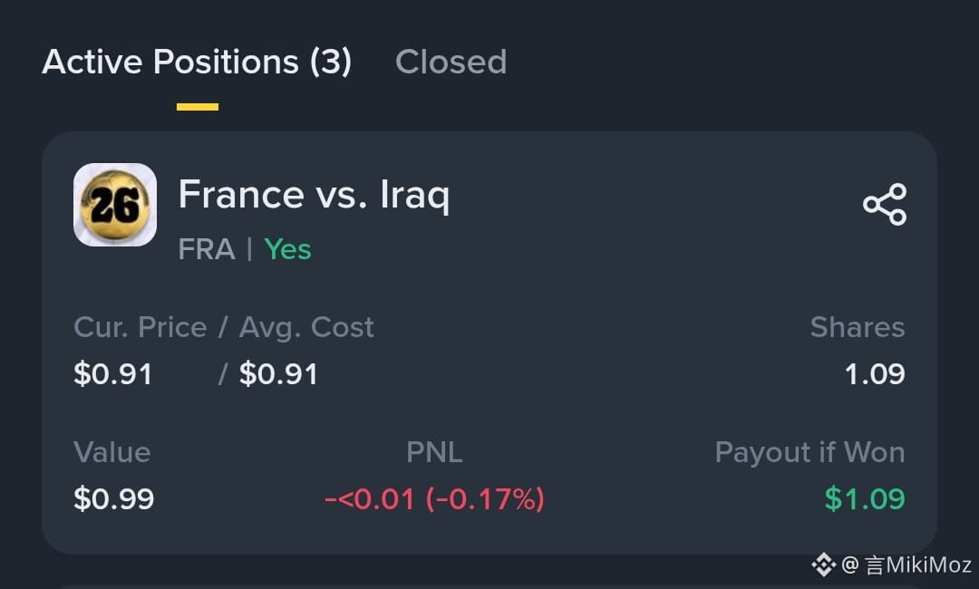Click the green Yes outcome label
979x589 pixels.
(x=287, y=249)
